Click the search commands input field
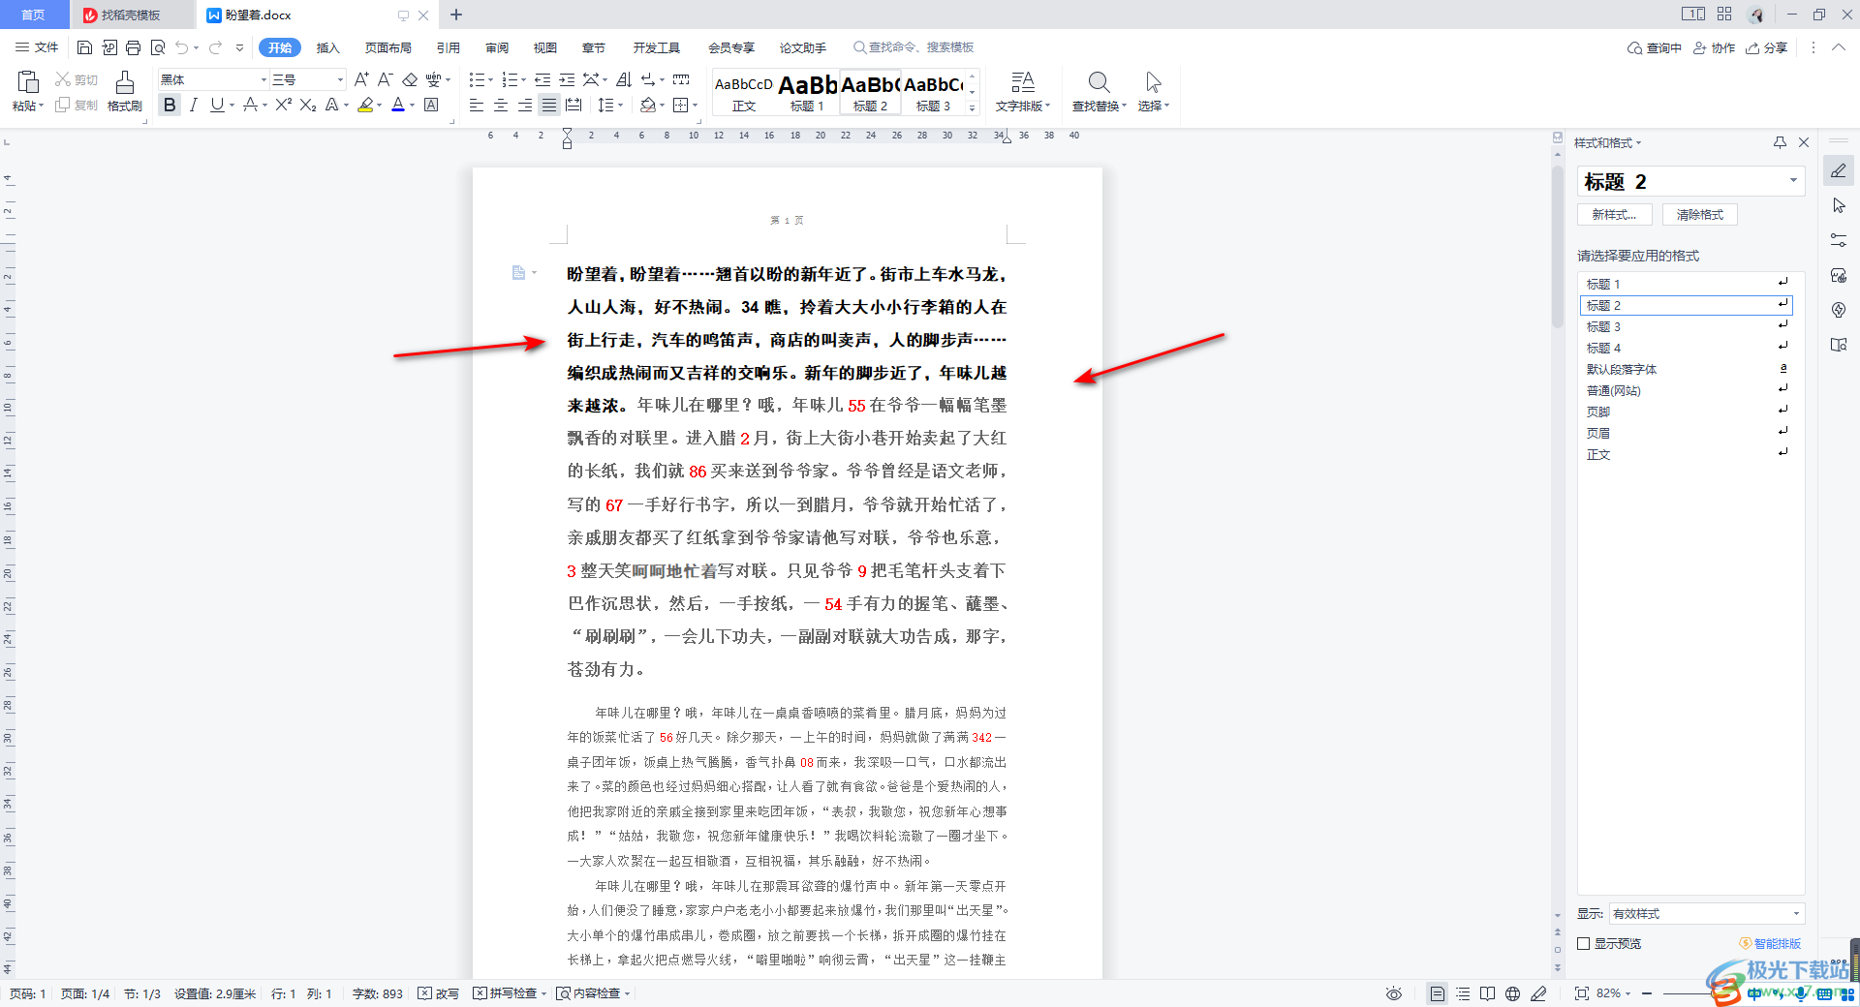Screen dimensions: 1860x1007 tap(914, 47)
